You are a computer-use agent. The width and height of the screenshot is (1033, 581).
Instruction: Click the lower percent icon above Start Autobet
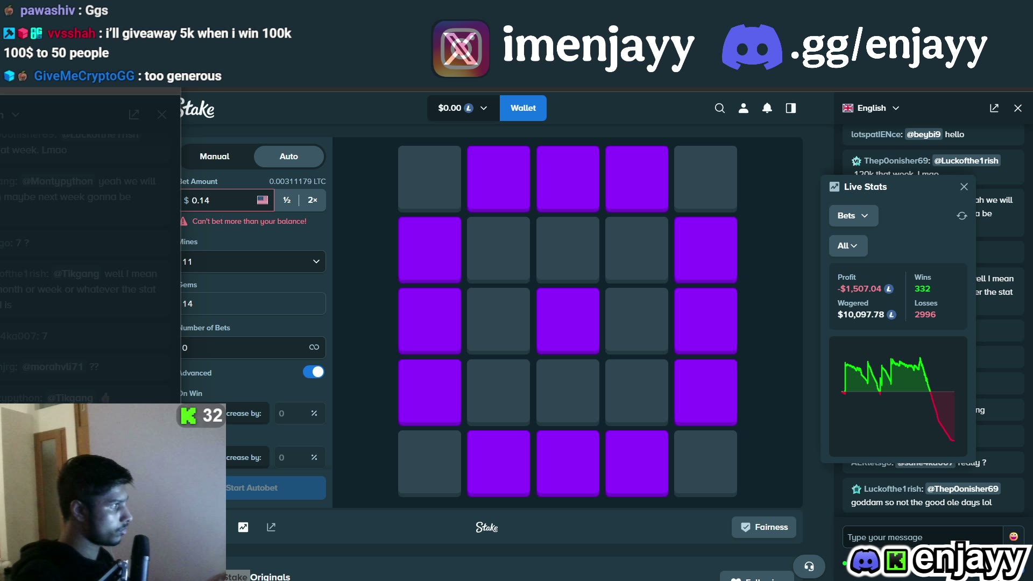[314, 457]
